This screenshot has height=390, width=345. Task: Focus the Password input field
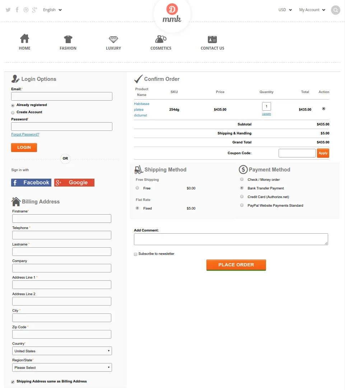[62, 127]
